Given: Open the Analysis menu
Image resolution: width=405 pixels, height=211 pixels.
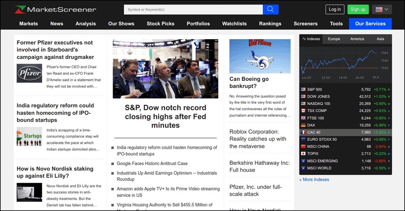Looking at the screenshot, I should [86, 24].
